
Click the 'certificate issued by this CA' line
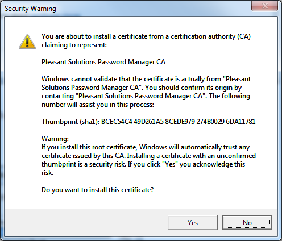tap(148, 156)
